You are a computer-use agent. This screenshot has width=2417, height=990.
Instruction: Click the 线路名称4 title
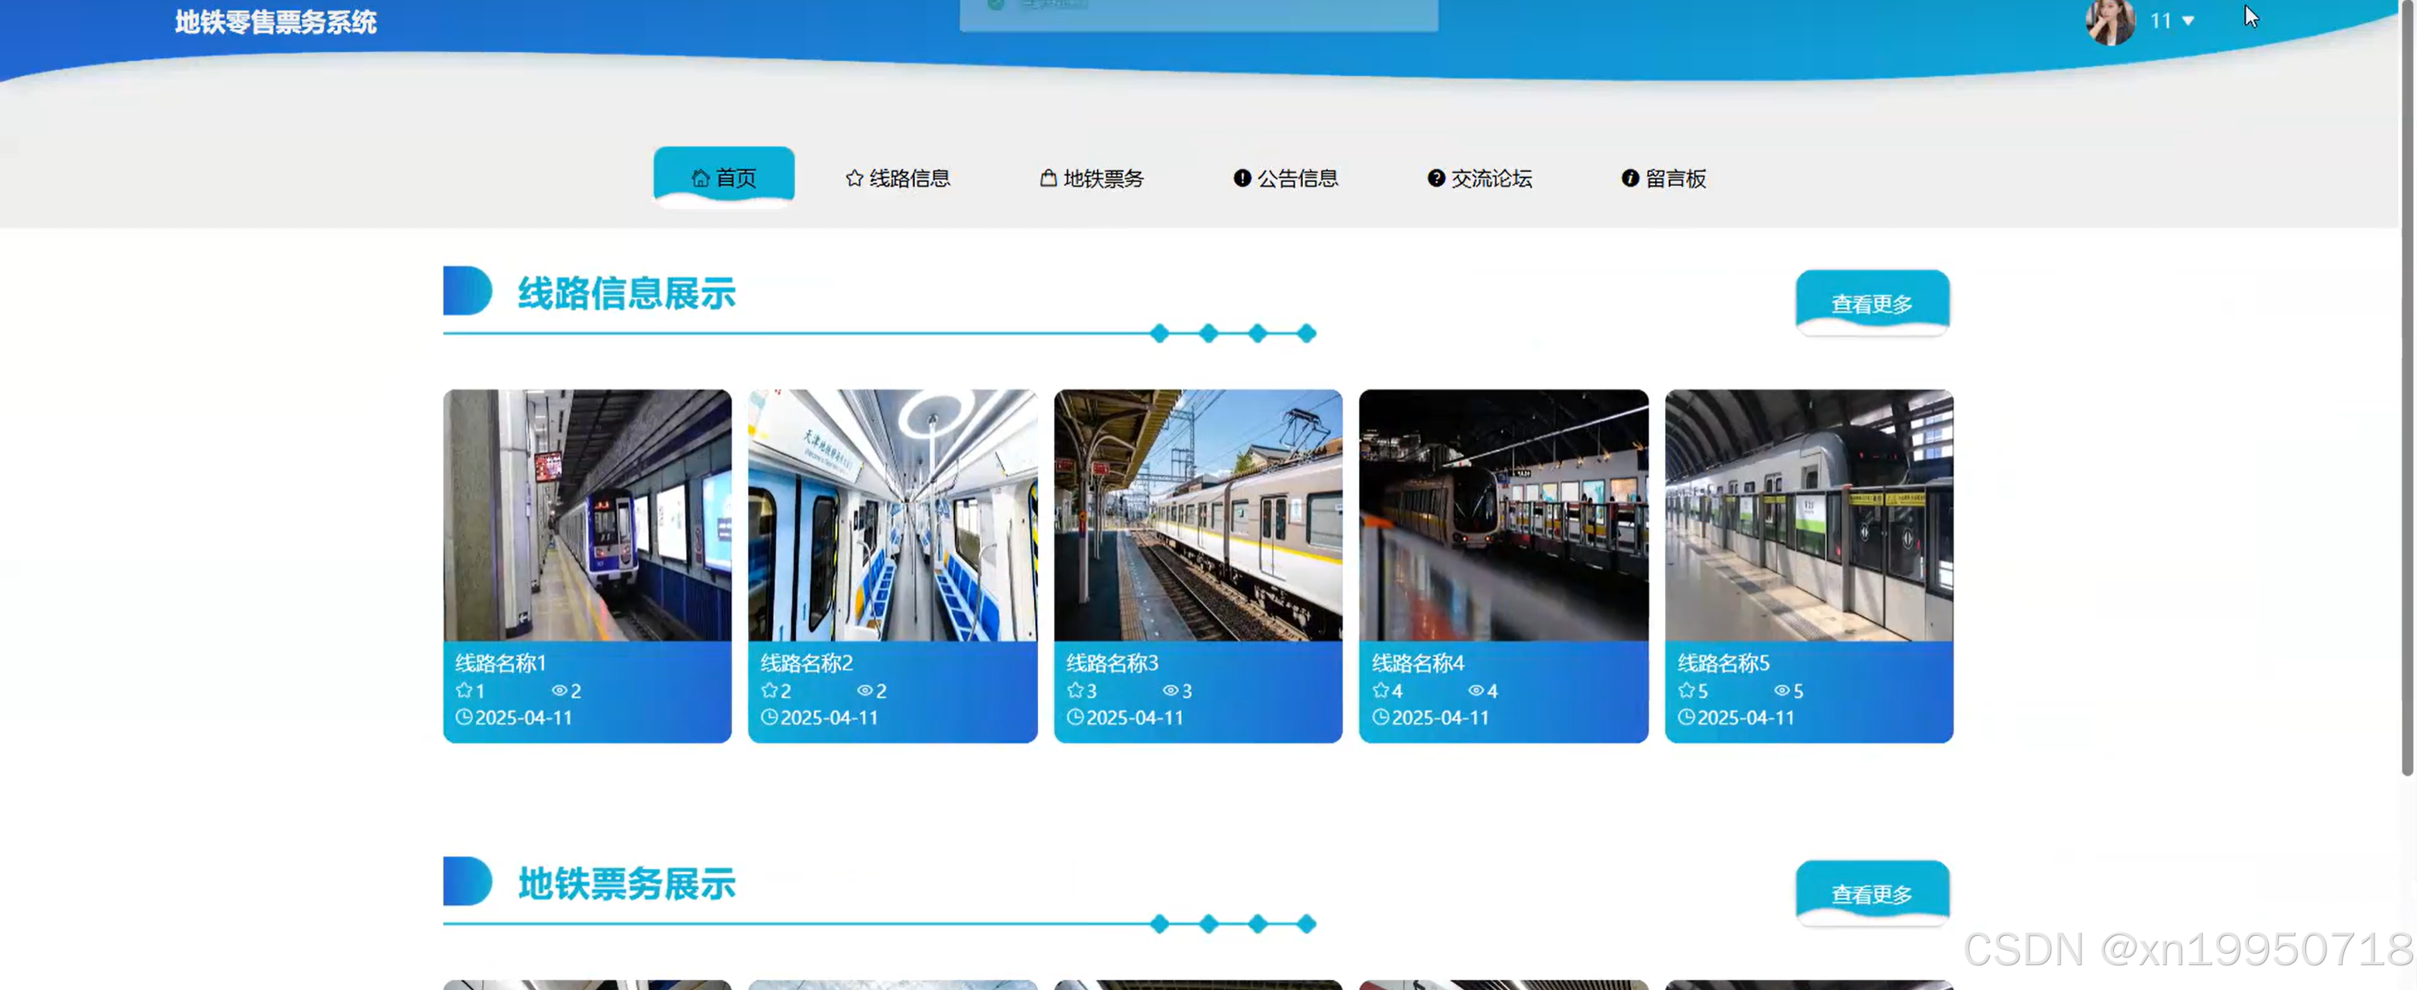pos(1418,663)
